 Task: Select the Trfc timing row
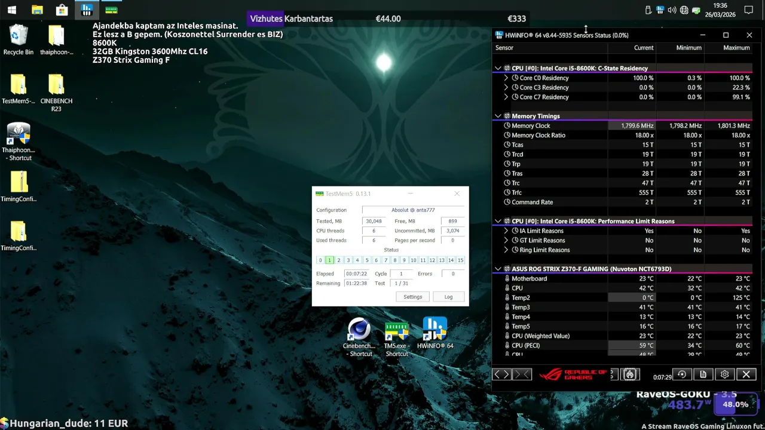622,192
